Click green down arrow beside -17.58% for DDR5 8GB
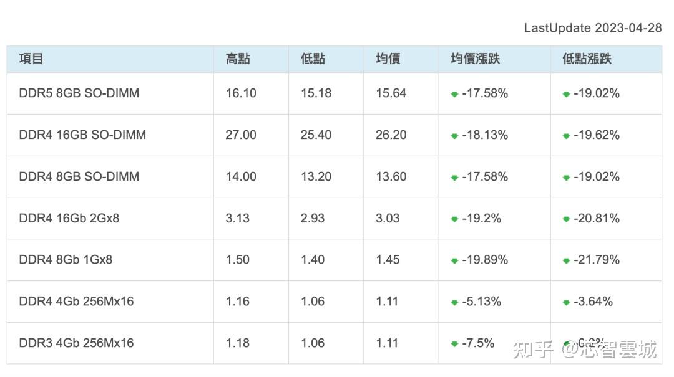This screenshot has width=674, height=377. point(454,94)
